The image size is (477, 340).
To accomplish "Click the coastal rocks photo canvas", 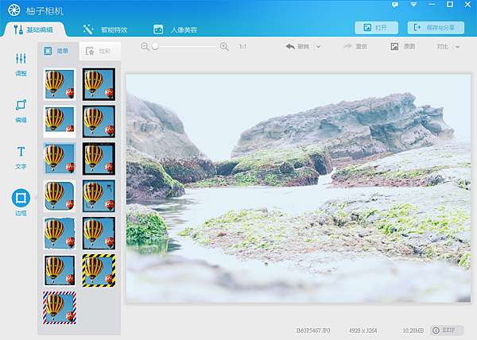I will [x=298, y=188].
